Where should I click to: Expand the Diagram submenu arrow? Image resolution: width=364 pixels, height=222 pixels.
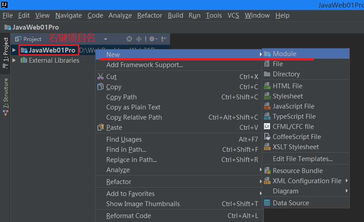pos(347,191)
